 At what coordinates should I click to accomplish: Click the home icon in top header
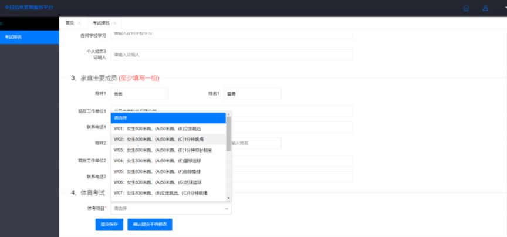[466, 8]
